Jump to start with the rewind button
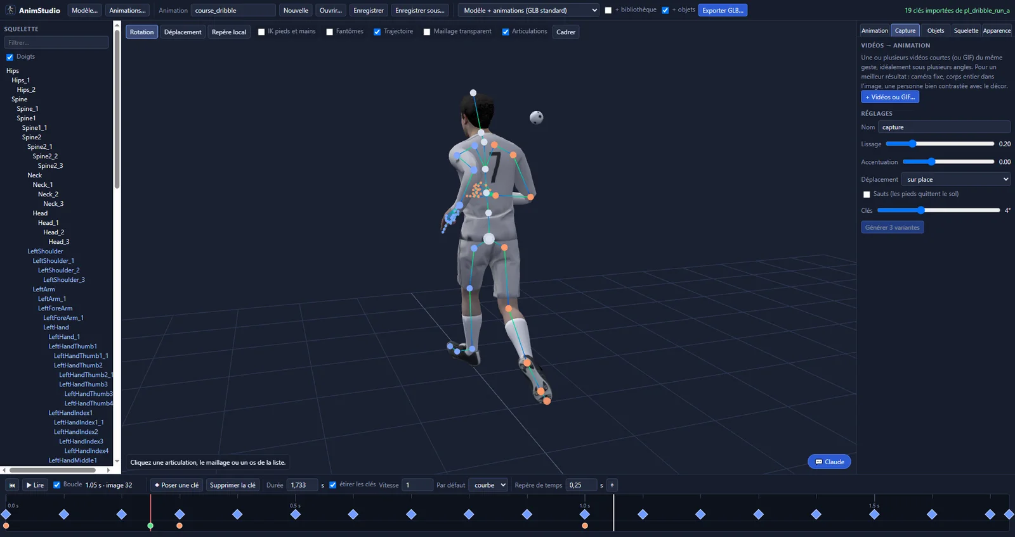The height and width of the screenshot is (537, 1015). (x=12, y=485)
